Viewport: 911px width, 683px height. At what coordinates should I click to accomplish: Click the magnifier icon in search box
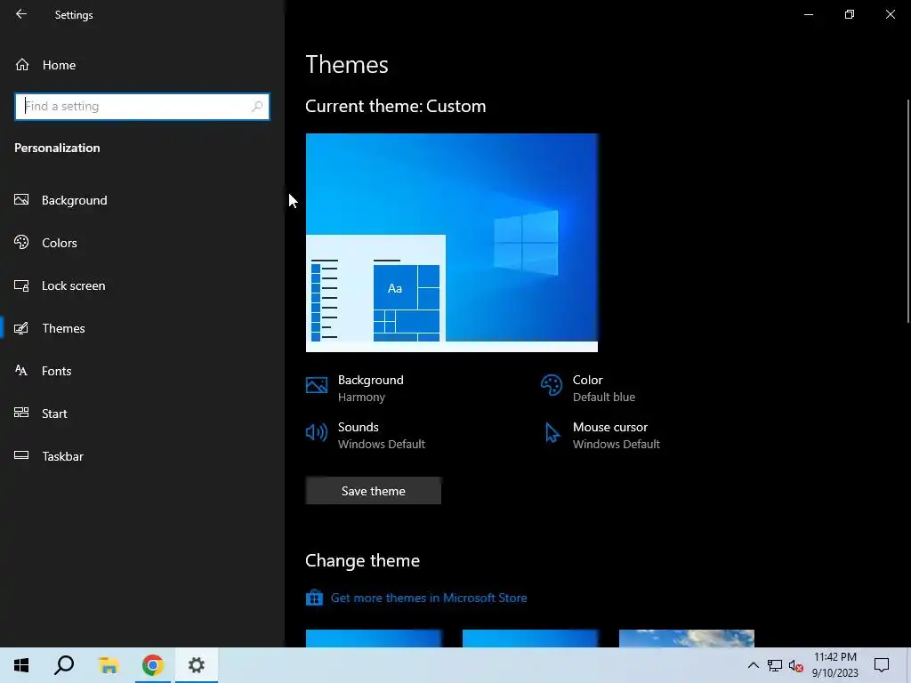(257, 107)
